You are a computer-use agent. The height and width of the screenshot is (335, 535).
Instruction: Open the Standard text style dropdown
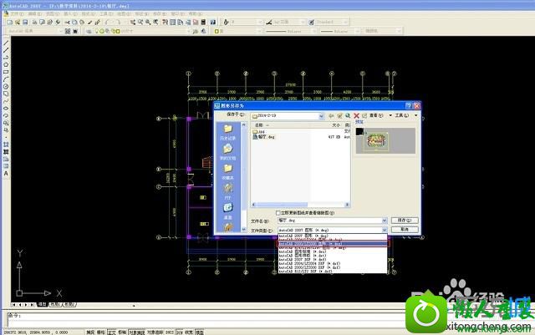point(345,23)
